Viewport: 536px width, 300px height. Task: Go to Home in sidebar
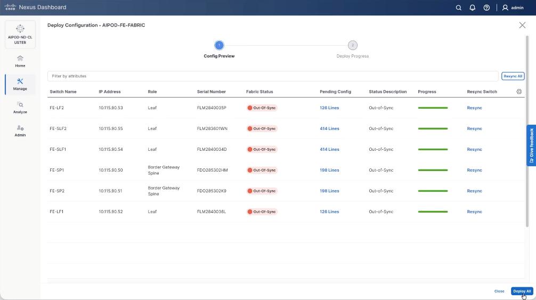pos(20,61)
